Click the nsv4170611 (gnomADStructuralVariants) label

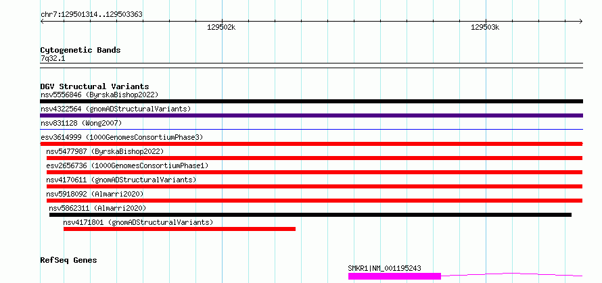121,180
